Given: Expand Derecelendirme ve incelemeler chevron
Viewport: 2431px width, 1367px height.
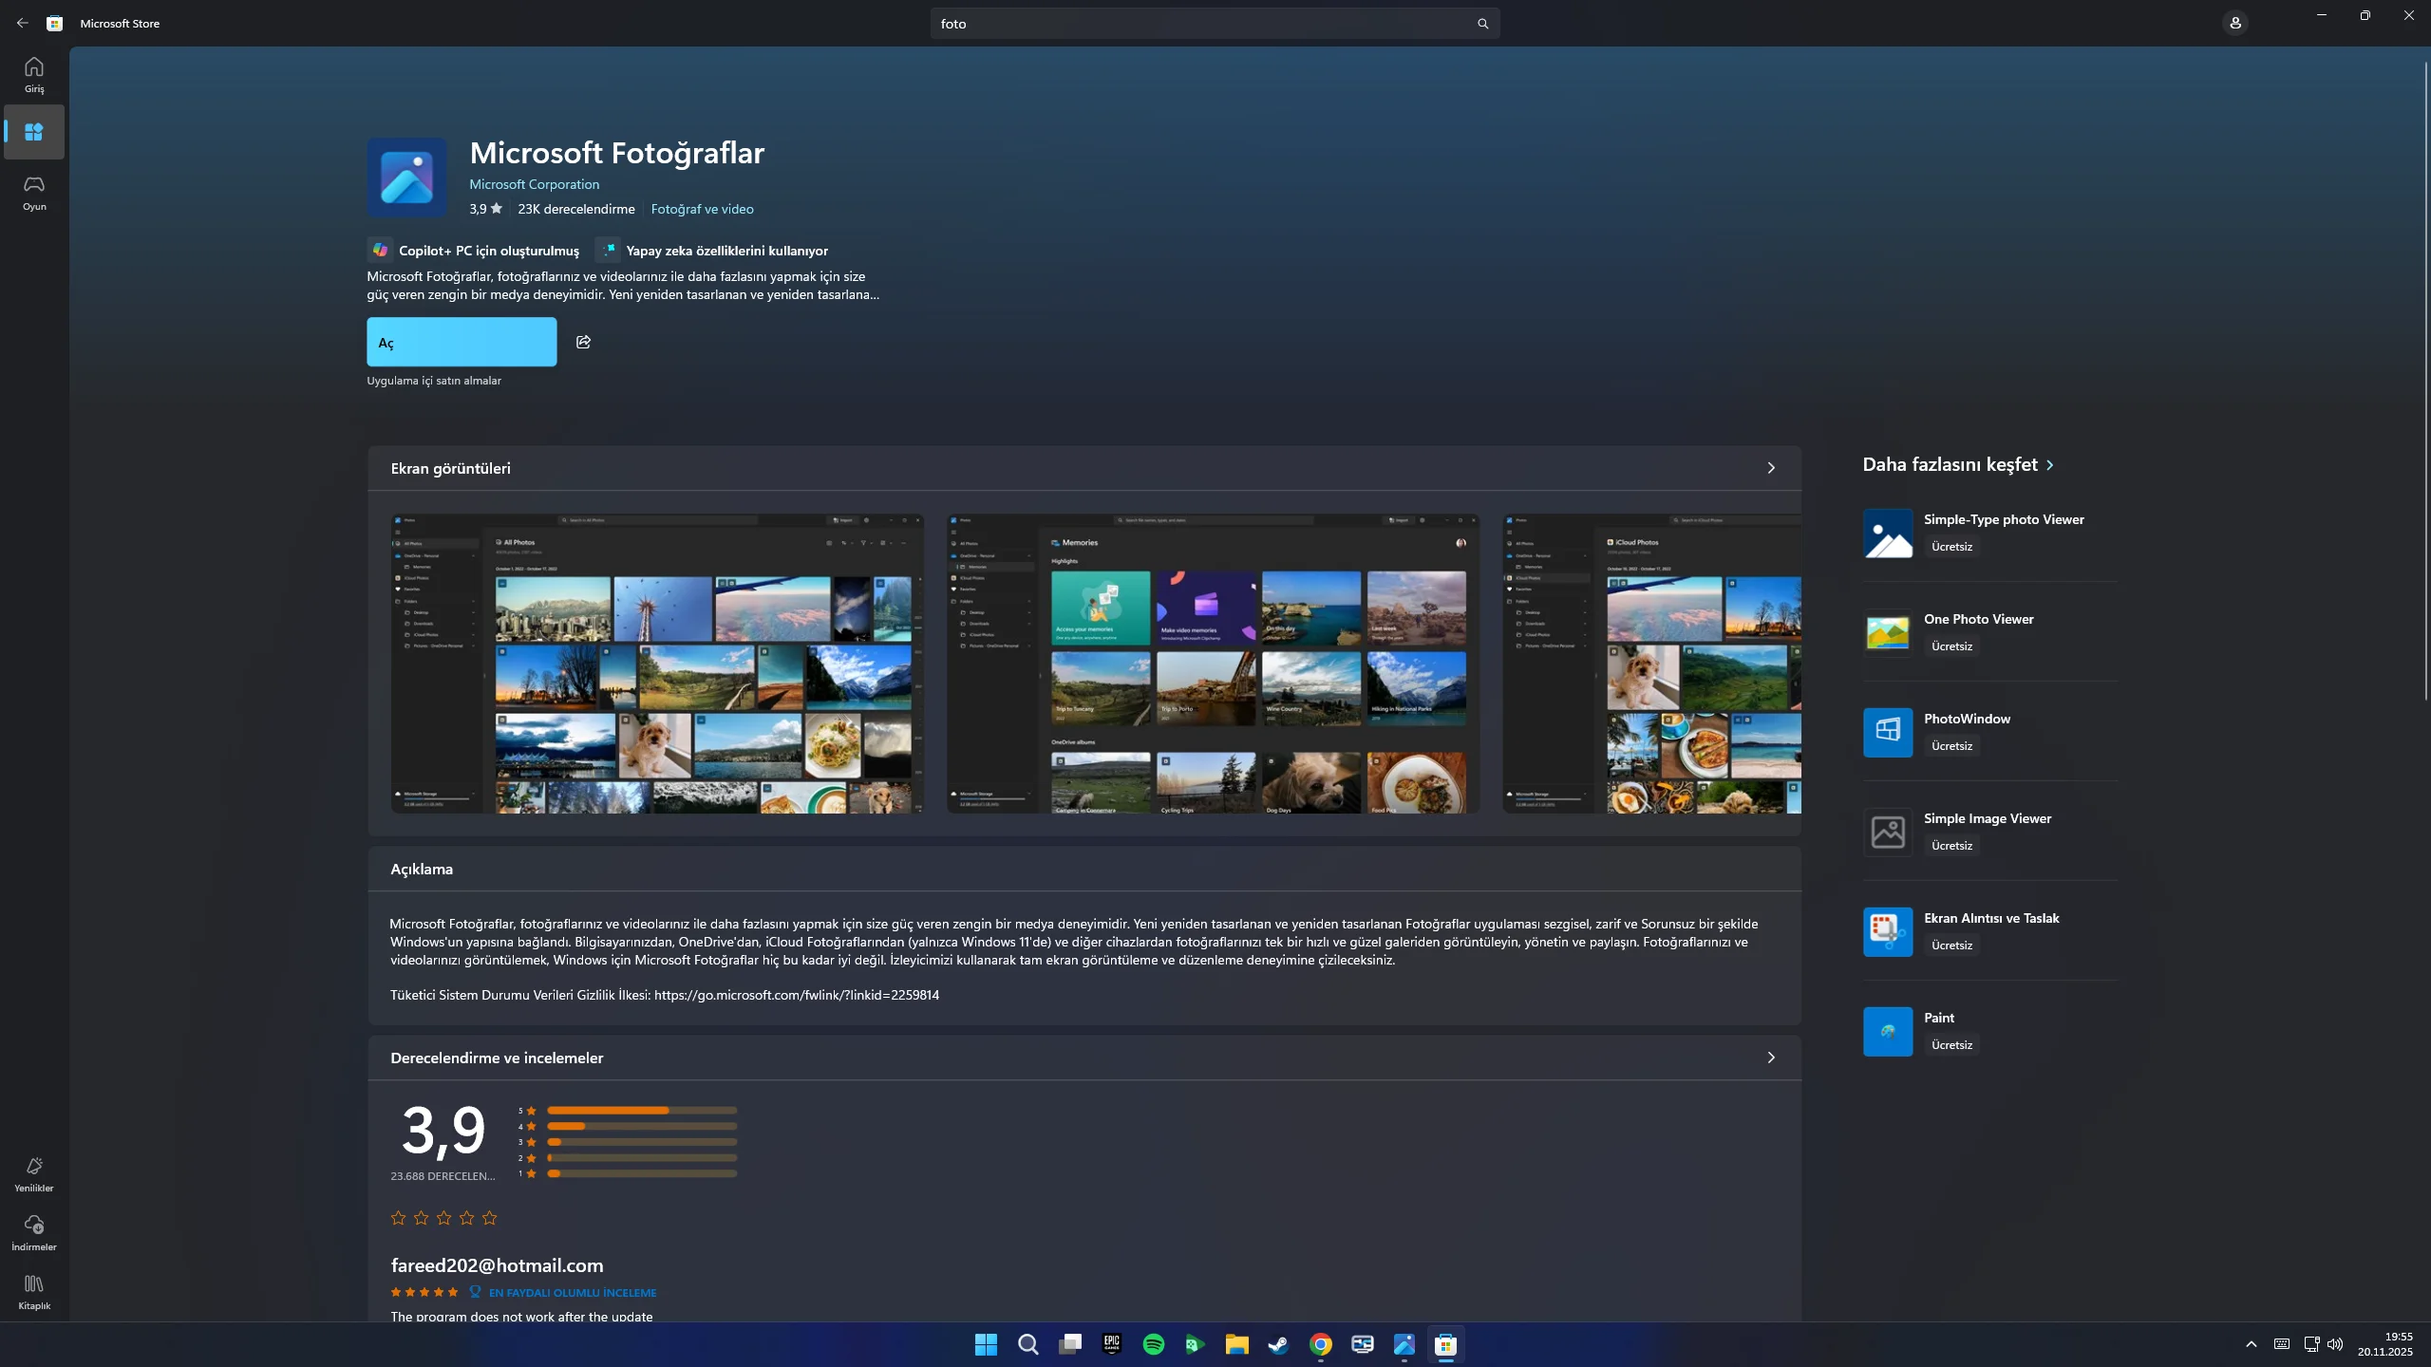Looking at the screenshot, I should click(x=1770, y=1058).
